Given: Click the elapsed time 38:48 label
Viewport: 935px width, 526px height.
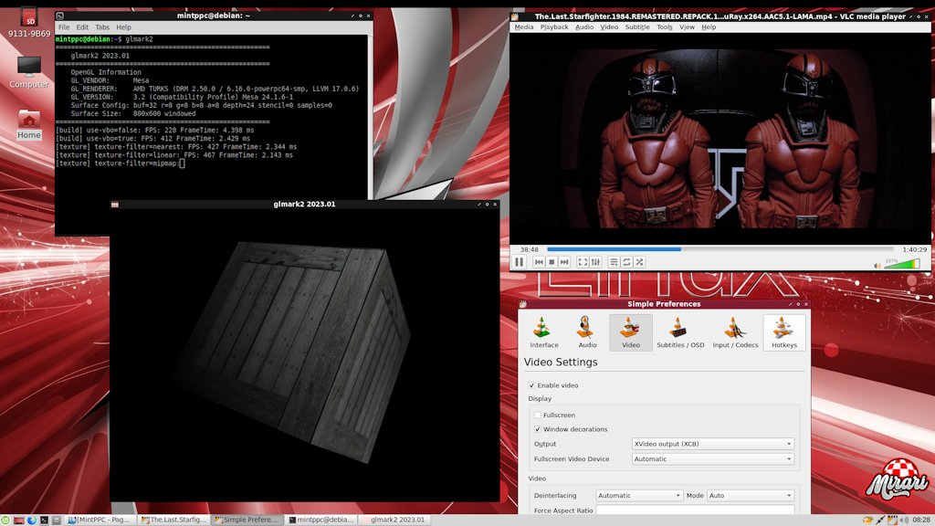Looking at the screenshot, I should point(529,249).
